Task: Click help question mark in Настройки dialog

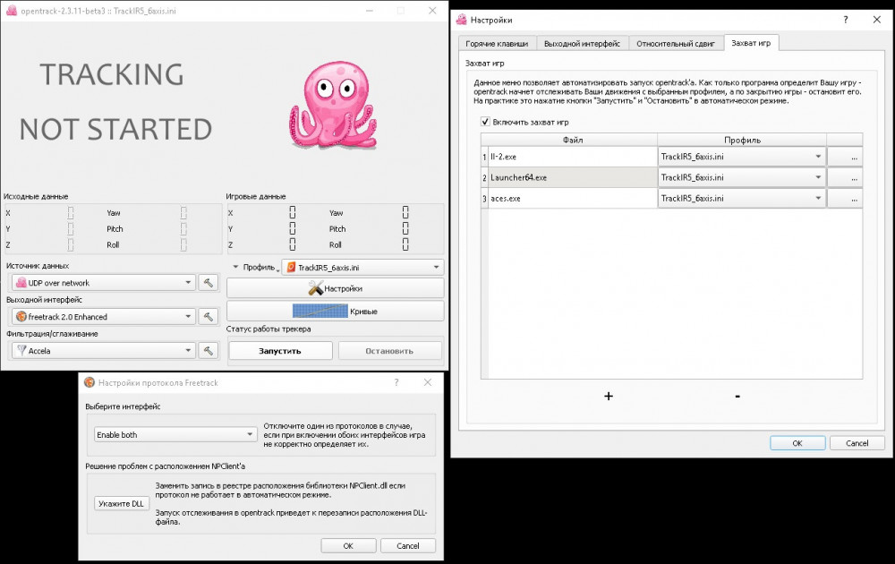Action: 846,20
